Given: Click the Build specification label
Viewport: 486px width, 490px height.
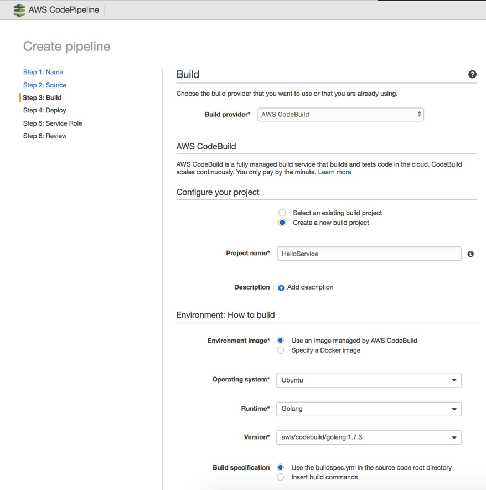Looking at the screenshot, I should pos(241,467).
